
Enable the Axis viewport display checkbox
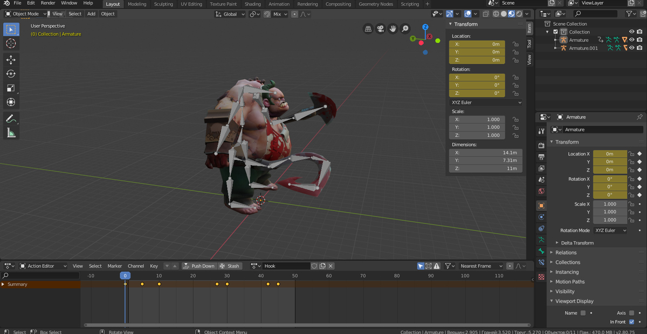631,313
